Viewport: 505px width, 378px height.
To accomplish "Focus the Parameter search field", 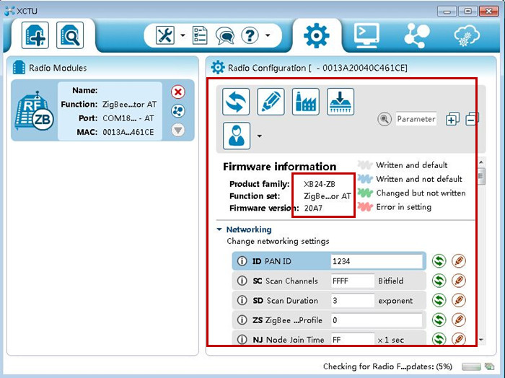I will (416, 119).
